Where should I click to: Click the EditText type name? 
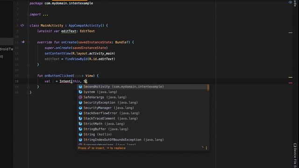(87, 31)
